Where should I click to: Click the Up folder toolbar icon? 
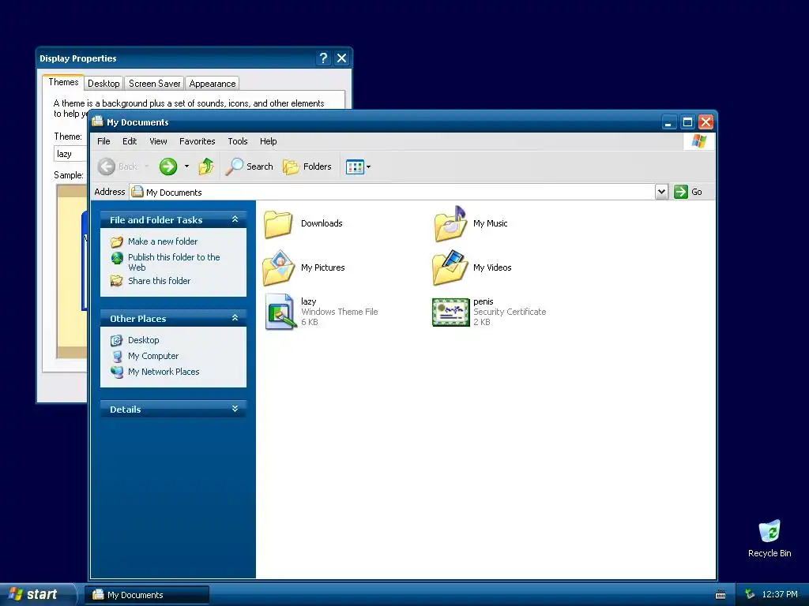pos(206,166)
